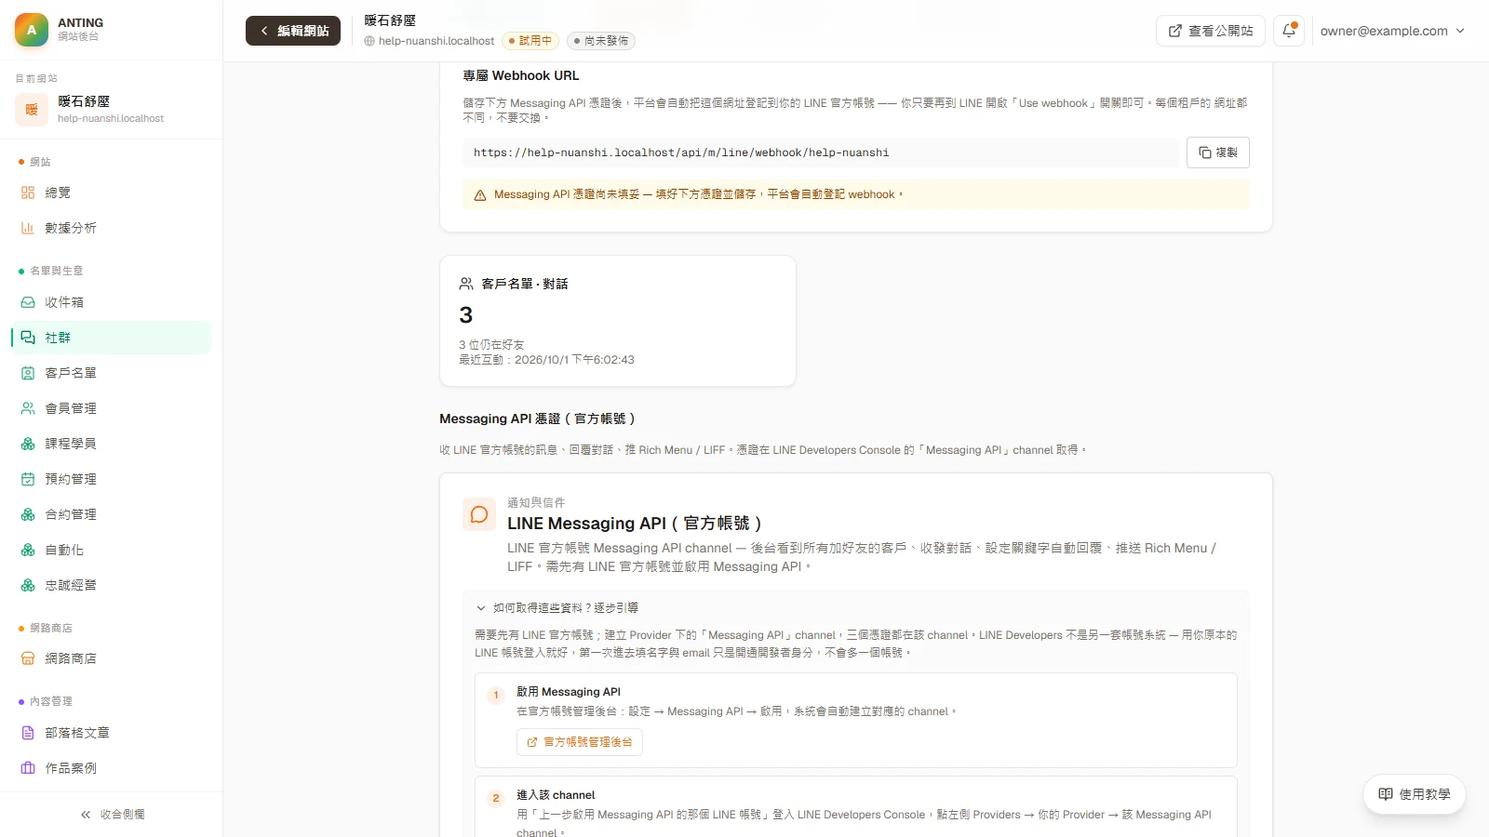Click the 總覽 overview grid icon

[x=28, y=193]
